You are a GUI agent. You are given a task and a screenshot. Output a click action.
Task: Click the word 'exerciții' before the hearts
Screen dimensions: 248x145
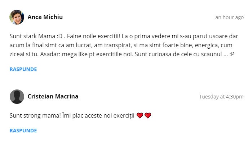point(124,116)
